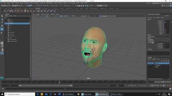
Task: Switch to single-pane layout icon
Action: pos(2,43)
